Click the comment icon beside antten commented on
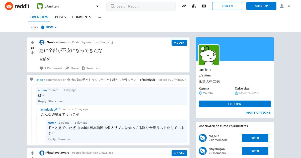The width and height of the screenshot is (301, 158). (x=31, y=80)
